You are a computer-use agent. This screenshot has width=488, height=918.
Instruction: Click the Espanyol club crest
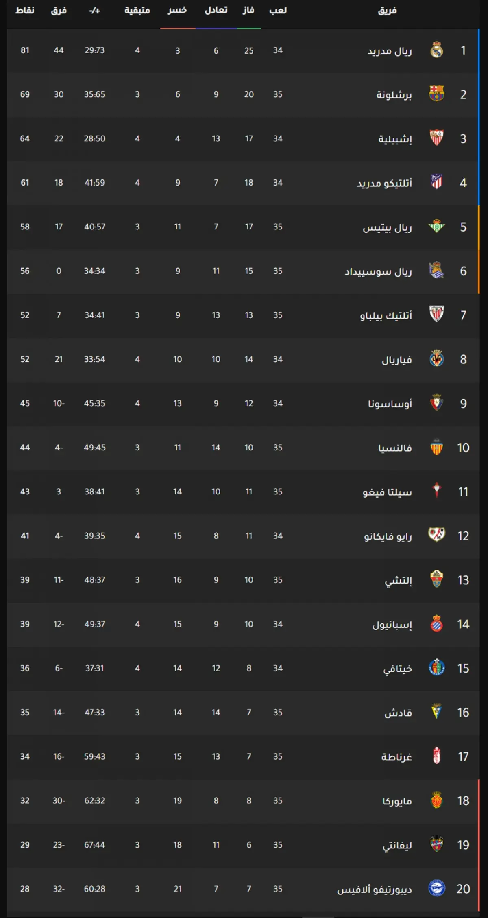click(x=437, y=624)
